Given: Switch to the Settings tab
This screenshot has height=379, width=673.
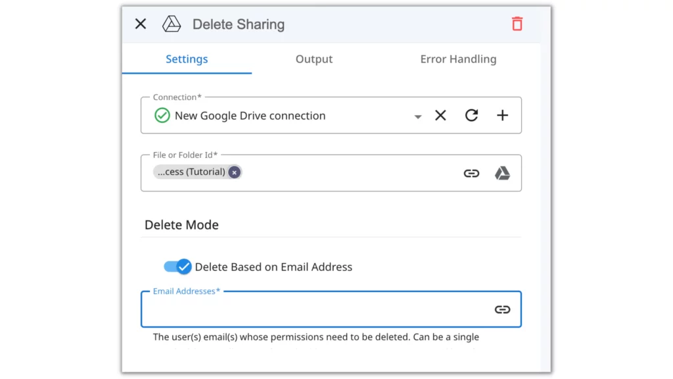Looking at the screenshot, I should point(187,59).
